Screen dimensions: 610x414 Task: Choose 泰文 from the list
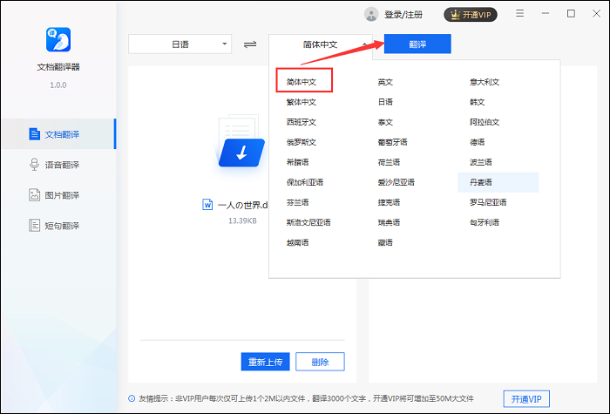[x=385, y=122]
